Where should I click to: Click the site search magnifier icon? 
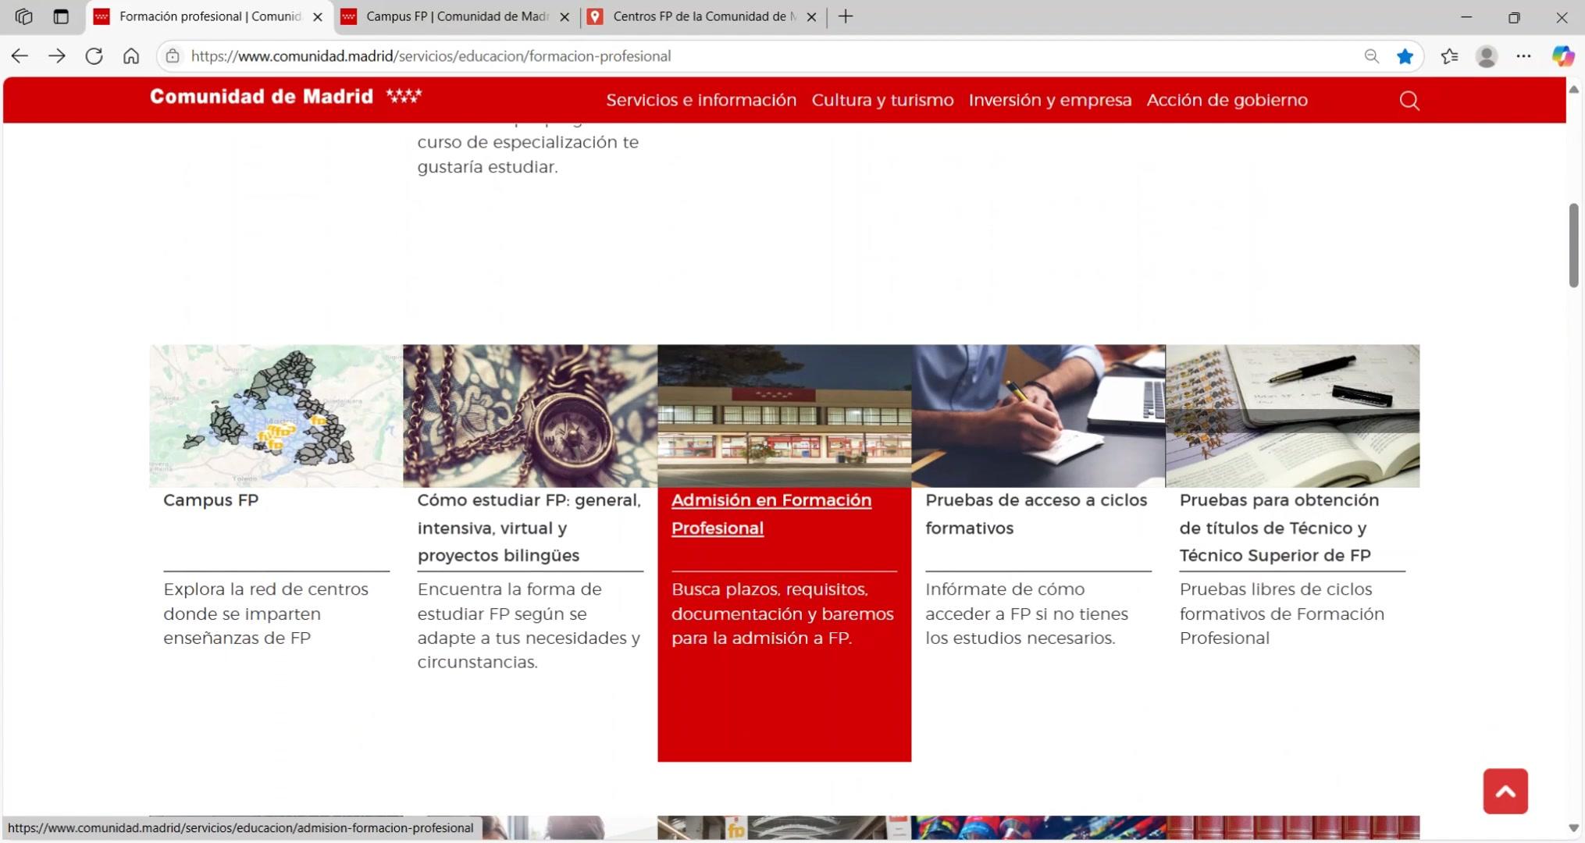point(1409,101)
